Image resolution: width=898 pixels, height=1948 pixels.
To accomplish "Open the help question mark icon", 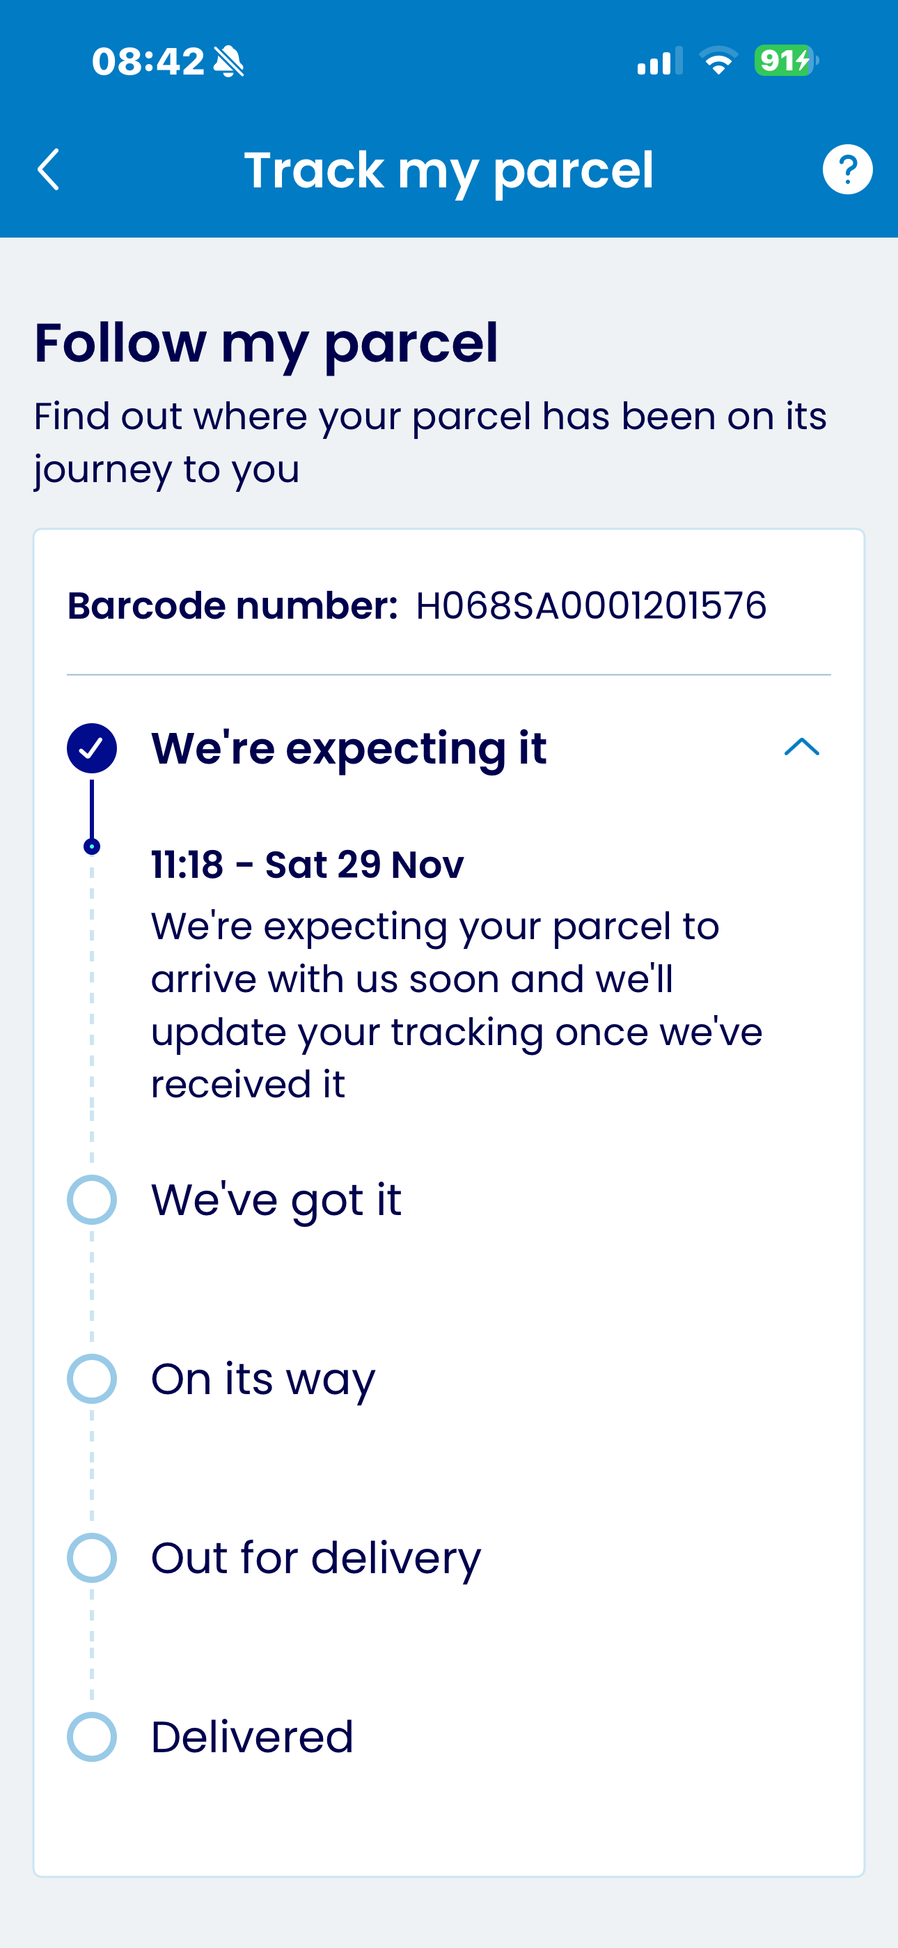I will click(847, 169).
